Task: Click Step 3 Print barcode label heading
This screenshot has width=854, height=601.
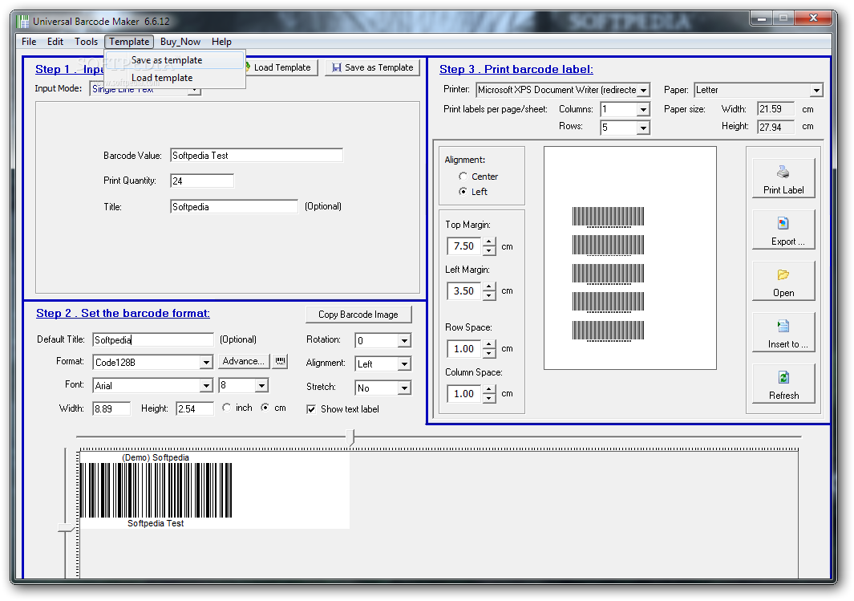Action: [516, 69]
